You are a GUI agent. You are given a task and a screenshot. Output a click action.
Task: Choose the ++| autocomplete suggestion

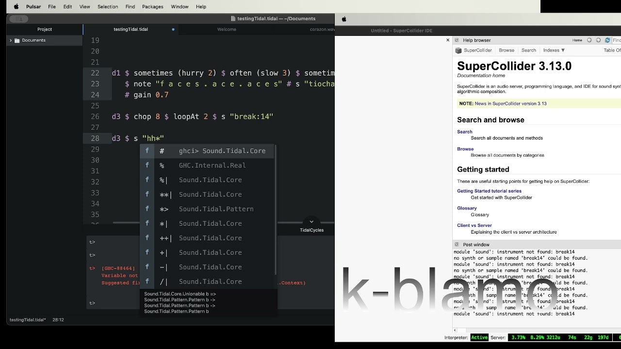pos(208,238)
